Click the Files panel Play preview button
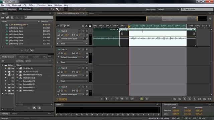Viewport: 214px width, 120px height. point(22,50)
